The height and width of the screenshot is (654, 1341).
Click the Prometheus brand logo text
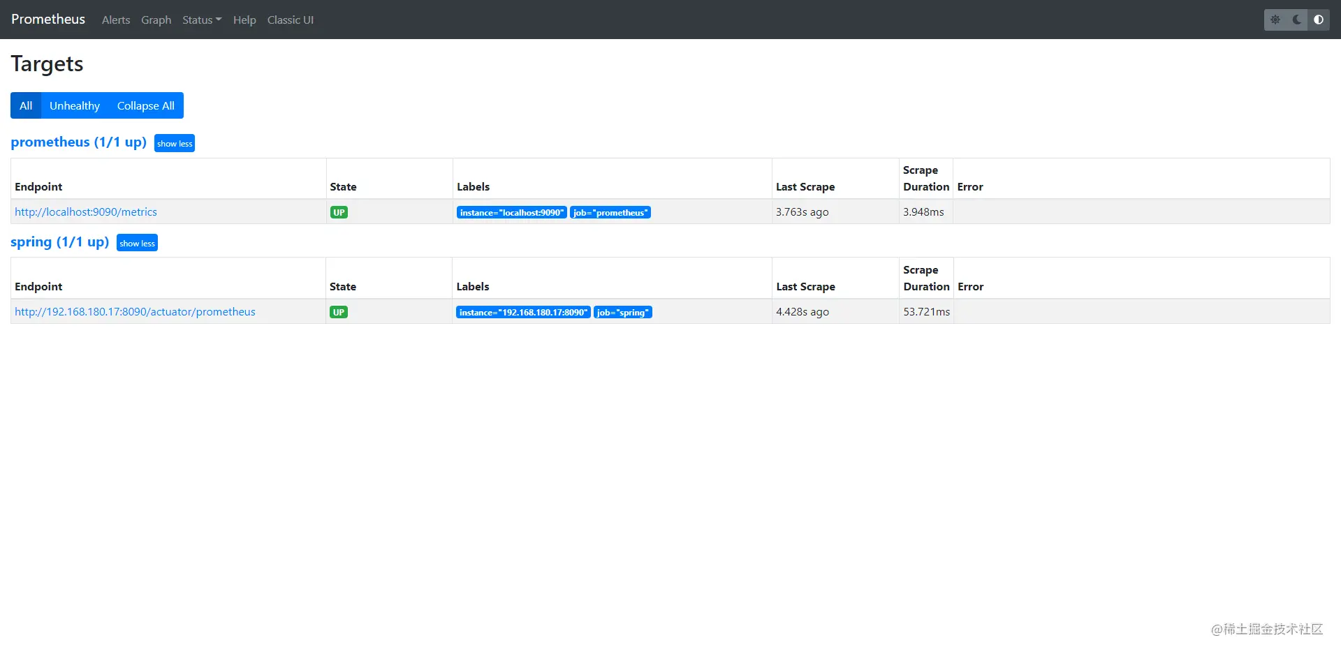(48, 19)
